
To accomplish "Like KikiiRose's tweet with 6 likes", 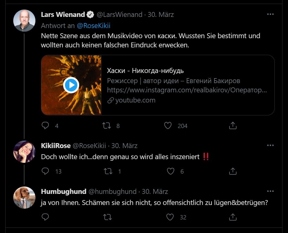I will (x=170, y=171).
